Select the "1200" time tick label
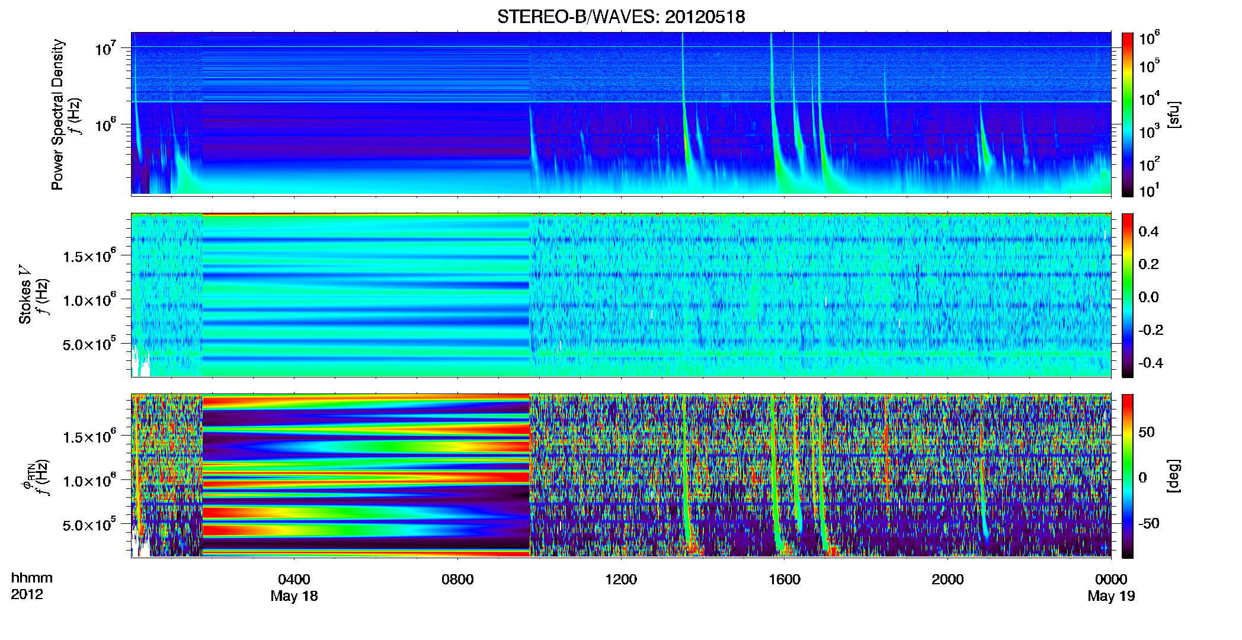Viewport: 1242px width, 640px height. point(621,580)
